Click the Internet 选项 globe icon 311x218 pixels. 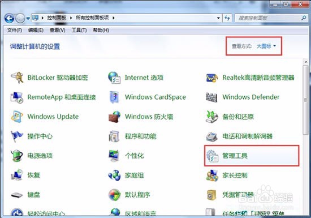[114, 78]
